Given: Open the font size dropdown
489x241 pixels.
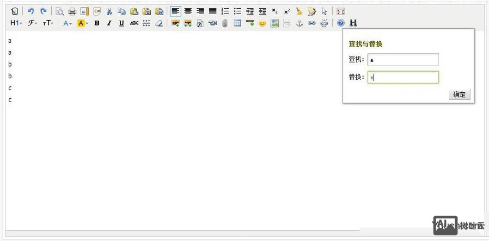Looking at the screenshot, I should click(48, 23).
